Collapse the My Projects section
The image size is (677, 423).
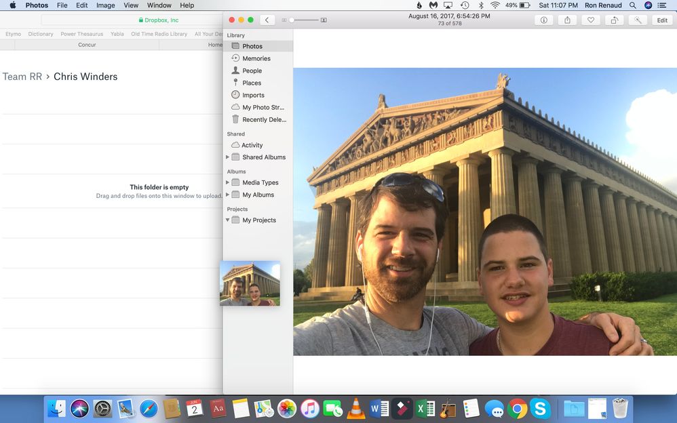coord(228,220)
